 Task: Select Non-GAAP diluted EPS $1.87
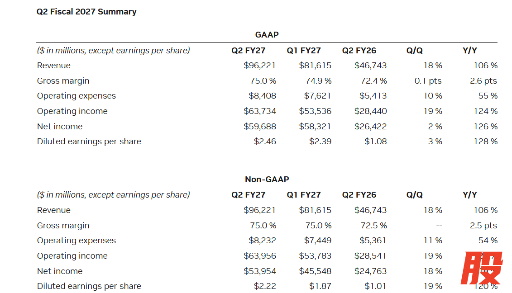(321, 286)
